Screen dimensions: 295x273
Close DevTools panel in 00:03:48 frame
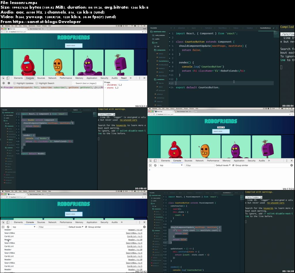[144, 78]
